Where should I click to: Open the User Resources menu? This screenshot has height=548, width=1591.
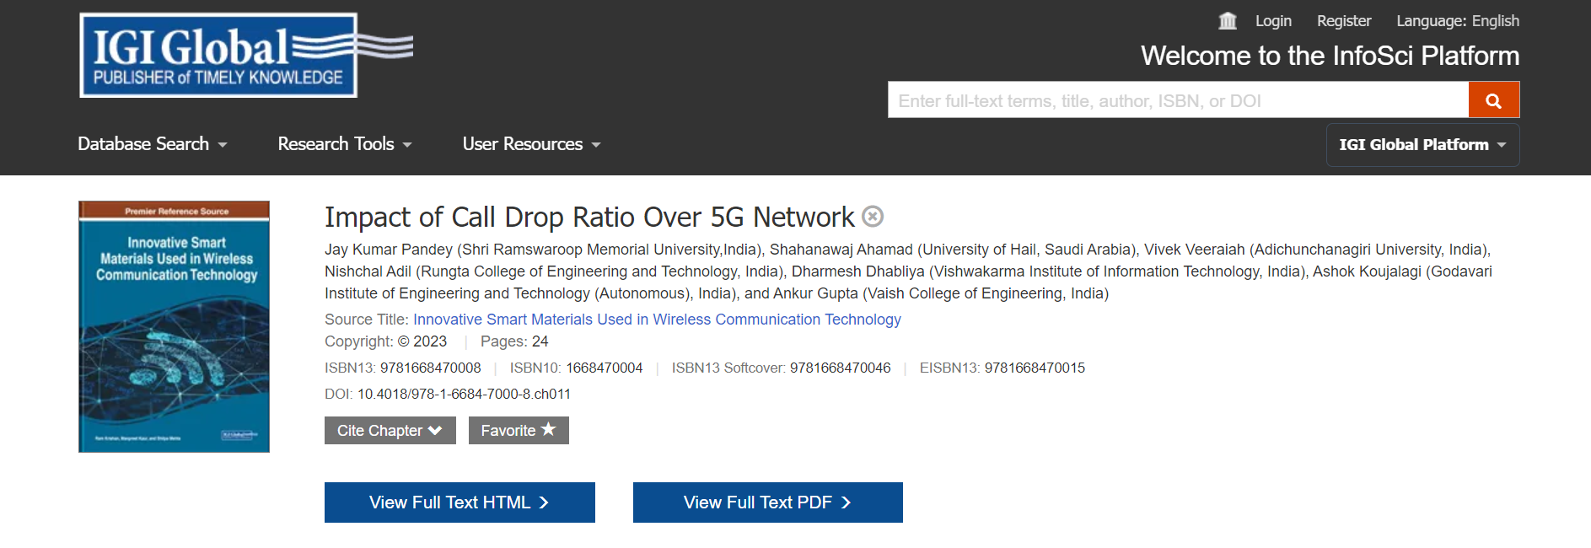[x=532, y=144]
